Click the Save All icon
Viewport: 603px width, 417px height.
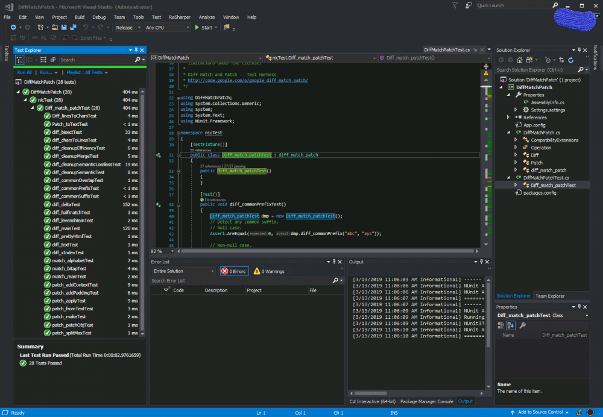pyautogui.click(x=73, y=27)
